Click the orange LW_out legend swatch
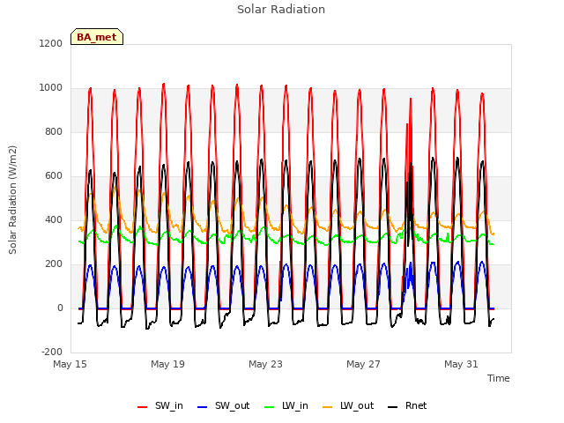The height and width of the screenshot is (423, 564). [x=328, y=407]
